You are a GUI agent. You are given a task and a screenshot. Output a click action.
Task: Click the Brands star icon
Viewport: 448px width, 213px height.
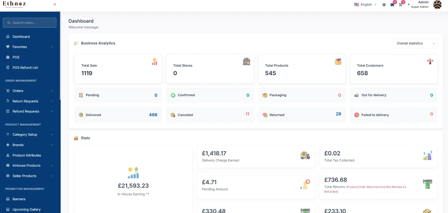point(8,145)
